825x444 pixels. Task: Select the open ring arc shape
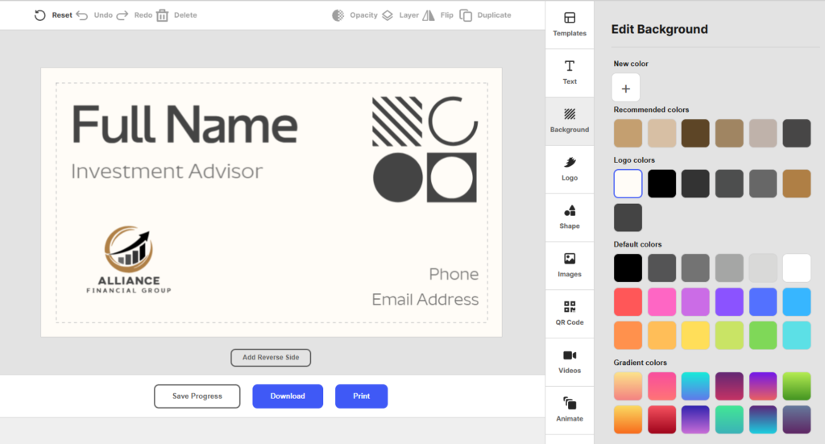coord(453,121)
